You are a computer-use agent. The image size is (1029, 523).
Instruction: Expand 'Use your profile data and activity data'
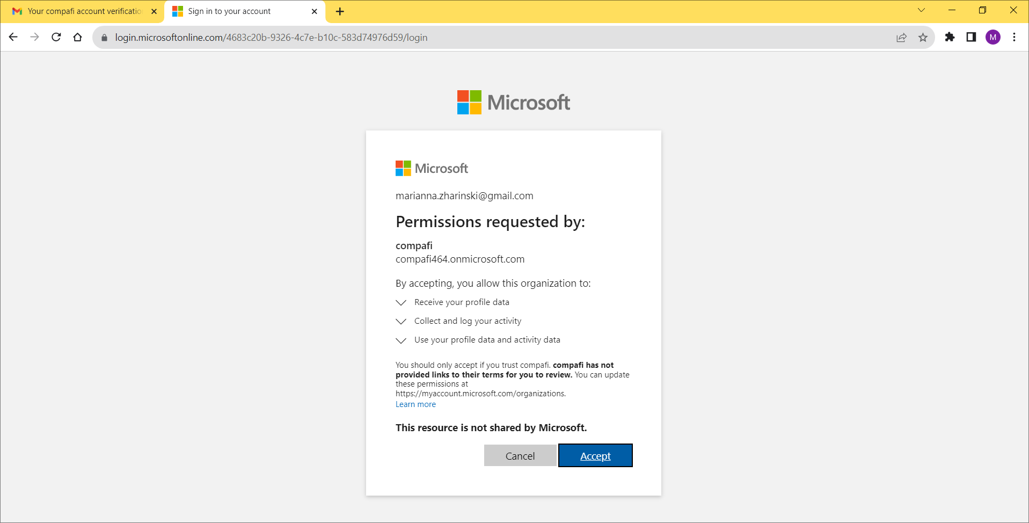(x=401, y=340)
